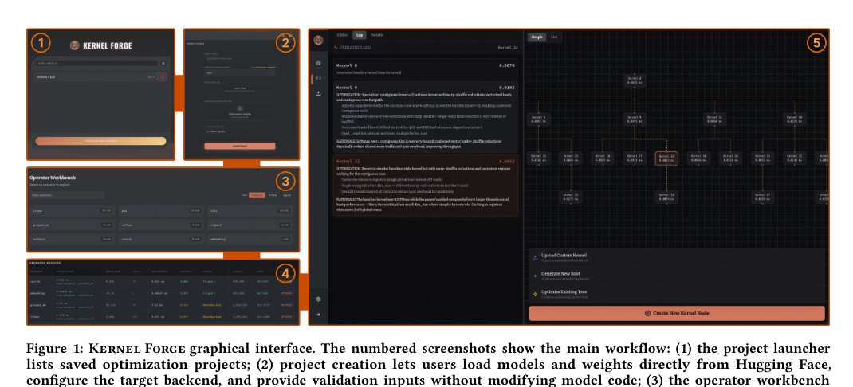
Task: Switch to the Editor tab
Action: coord(342,35)
